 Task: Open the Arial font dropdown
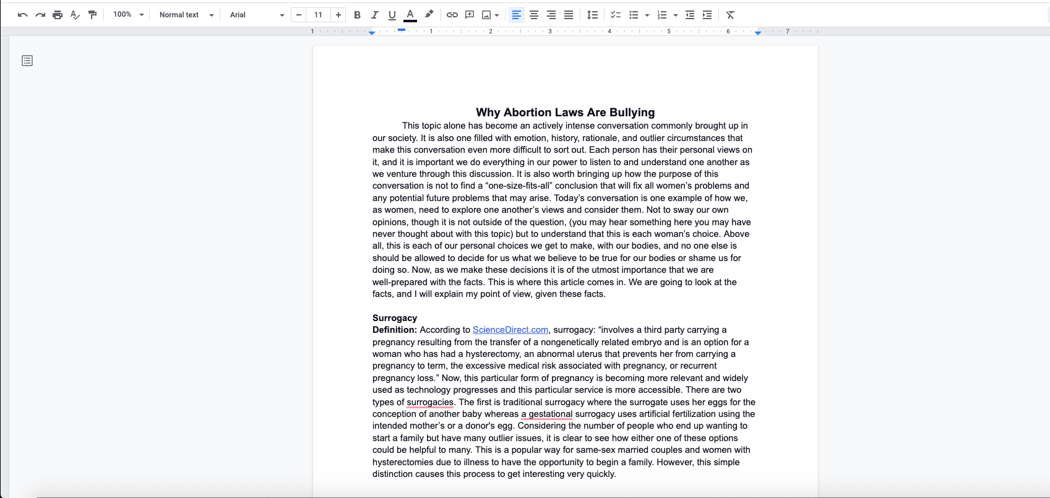pyautogui.click(x=257, y=15)
